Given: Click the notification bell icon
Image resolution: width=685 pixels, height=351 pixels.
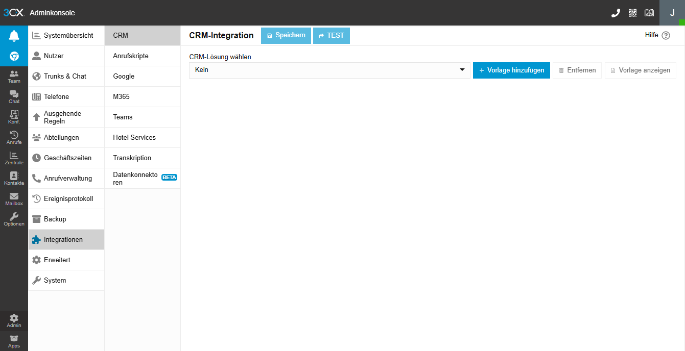Looking at the screenshot, I should 14,36.
